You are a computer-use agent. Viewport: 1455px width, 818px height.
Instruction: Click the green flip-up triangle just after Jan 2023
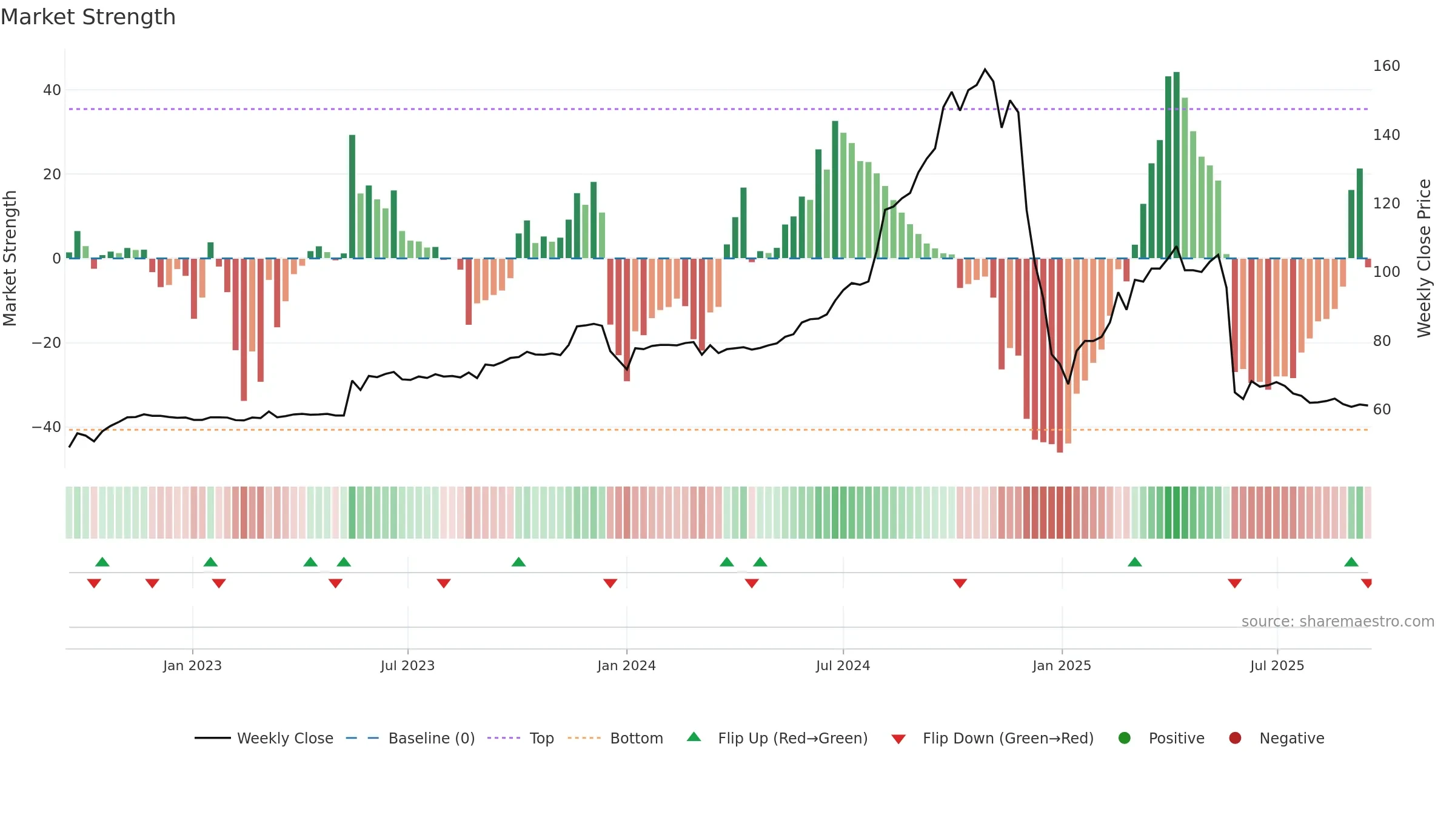pyautogui.click(x=210, y=562)
